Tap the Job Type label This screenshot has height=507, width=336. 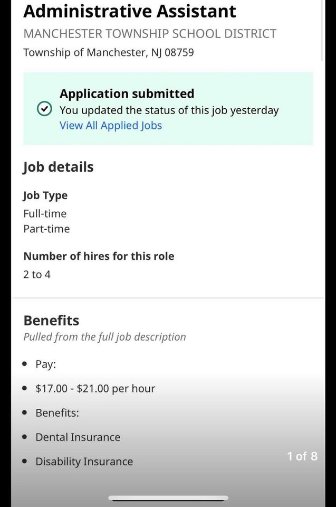coord(45,195)
